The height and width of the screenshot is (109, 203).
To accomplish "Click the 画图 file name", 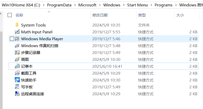I will 25,59.
